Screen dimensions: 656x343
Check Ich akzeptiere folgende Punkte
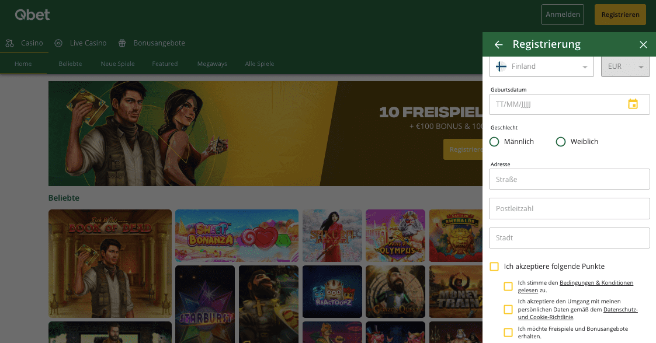[494, 267]
